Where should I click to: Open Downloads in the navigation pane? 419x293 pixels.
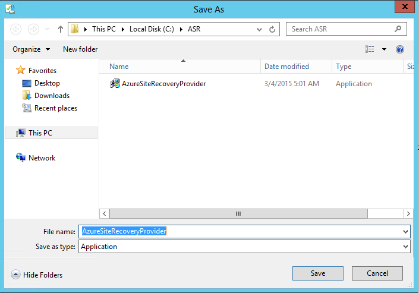point(52,96)
